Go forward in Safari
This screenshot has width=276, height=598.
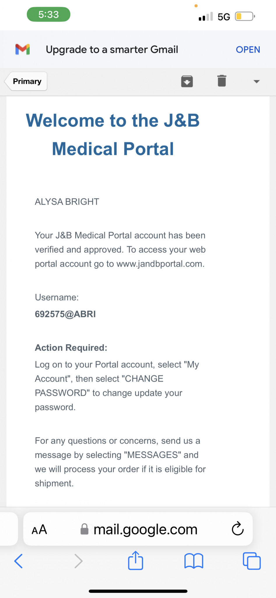coord(78,561)
